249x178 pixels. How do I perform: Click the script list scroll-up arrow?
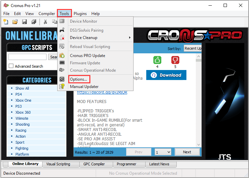pyautogui.click(x=198, y=56)
